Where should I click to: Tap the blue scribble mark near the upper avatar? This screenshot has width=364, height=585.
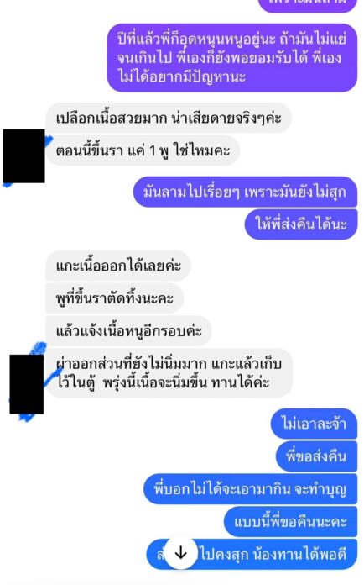[49, 140]
